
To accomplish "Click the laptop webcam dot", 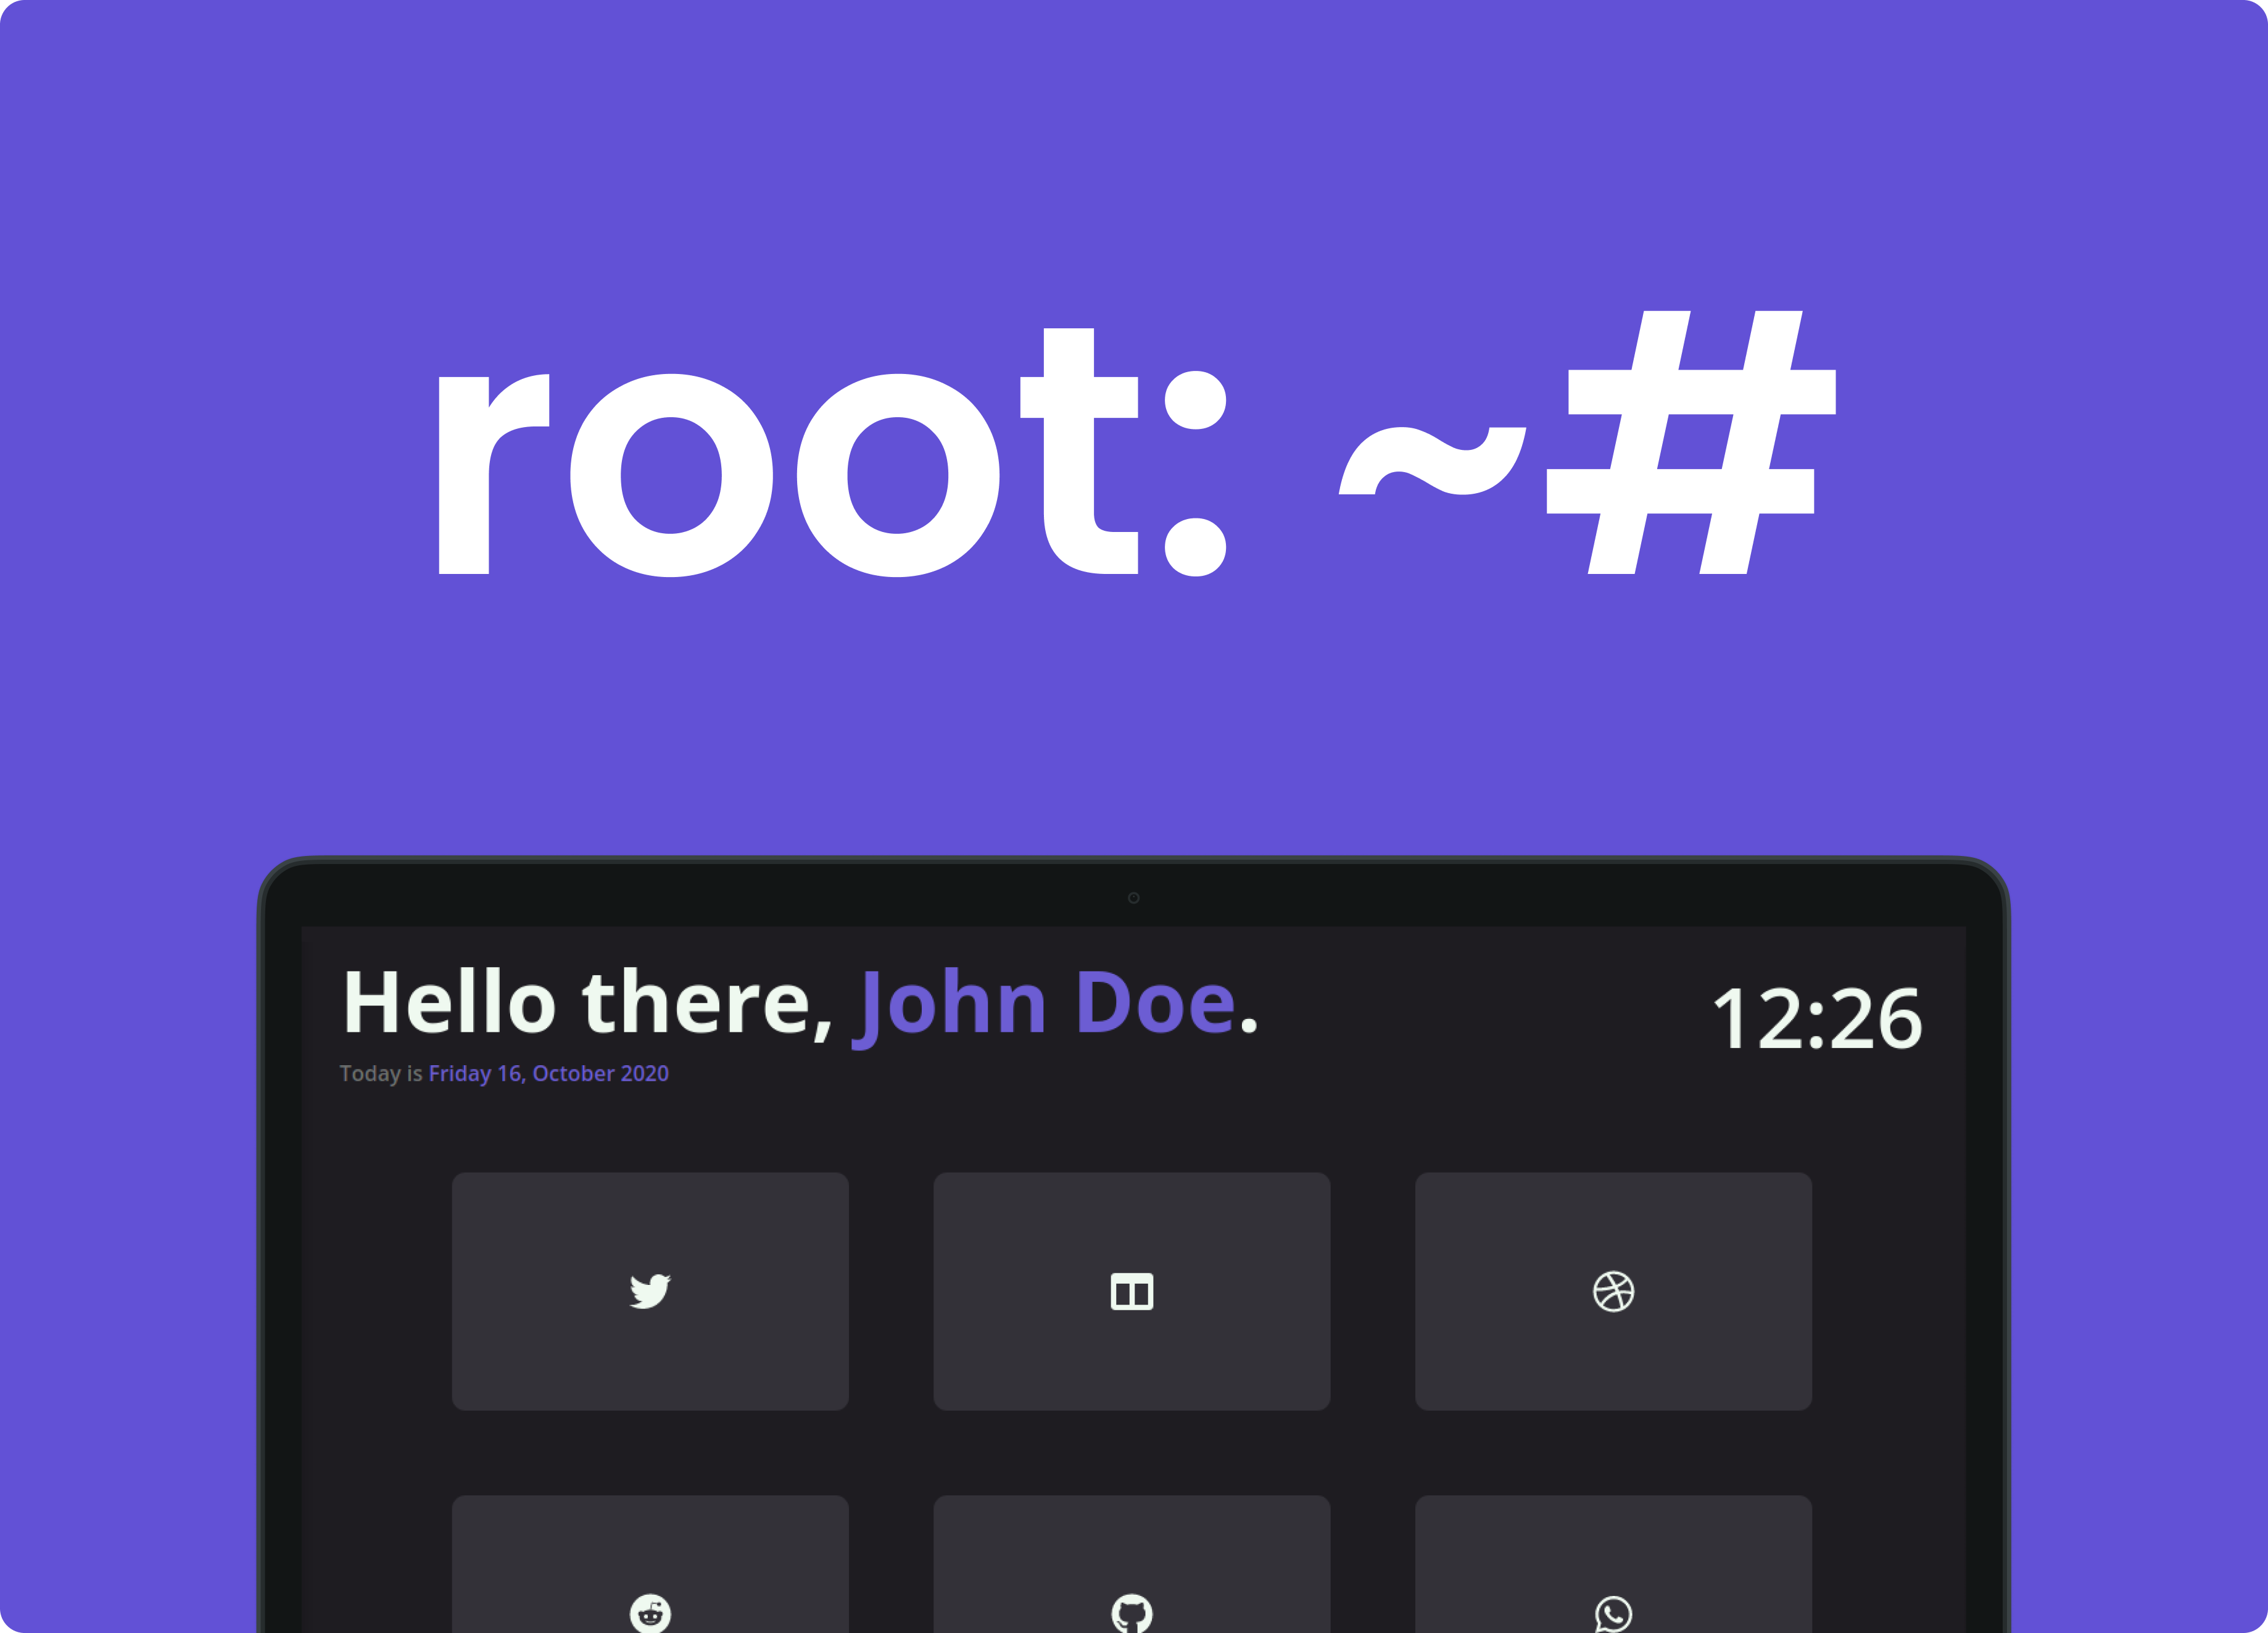I will click(x=1133, y=898).
